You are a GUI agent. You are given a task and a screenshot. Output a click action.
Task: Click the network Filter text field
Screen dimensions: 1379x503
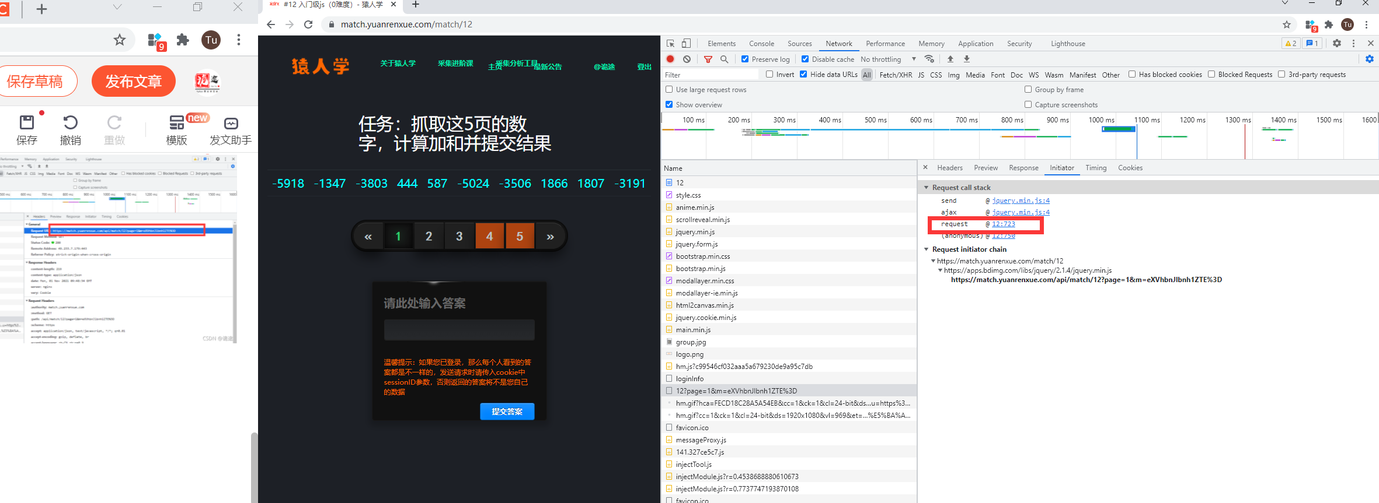pyautogui.click(x=711, y=75)
